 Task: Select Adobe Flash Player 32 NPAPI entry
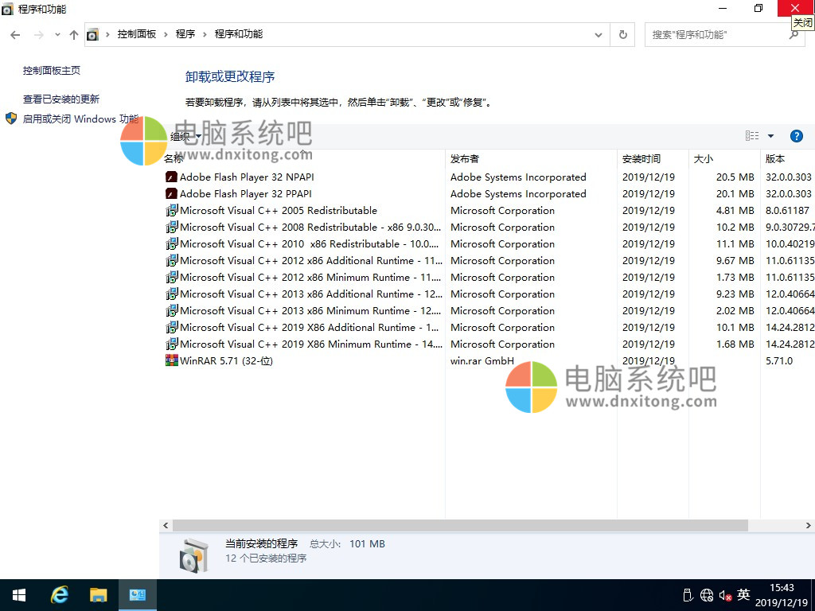247,177
